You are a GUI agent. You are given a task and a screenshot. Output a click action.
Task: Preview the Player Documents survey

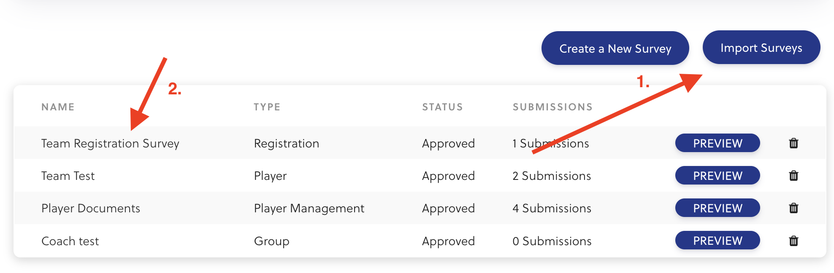(717, 208)
